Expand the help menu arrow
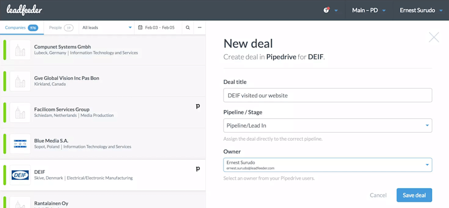This screenshot has height=208, width=449. [x=336, y=10]
